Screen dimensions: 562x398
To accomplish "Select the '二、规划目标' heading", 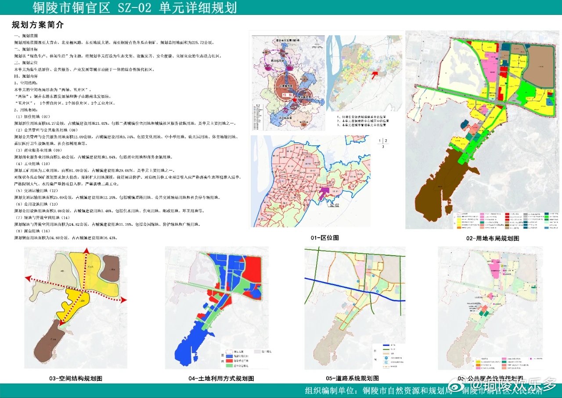I will (x=27, y=50).
